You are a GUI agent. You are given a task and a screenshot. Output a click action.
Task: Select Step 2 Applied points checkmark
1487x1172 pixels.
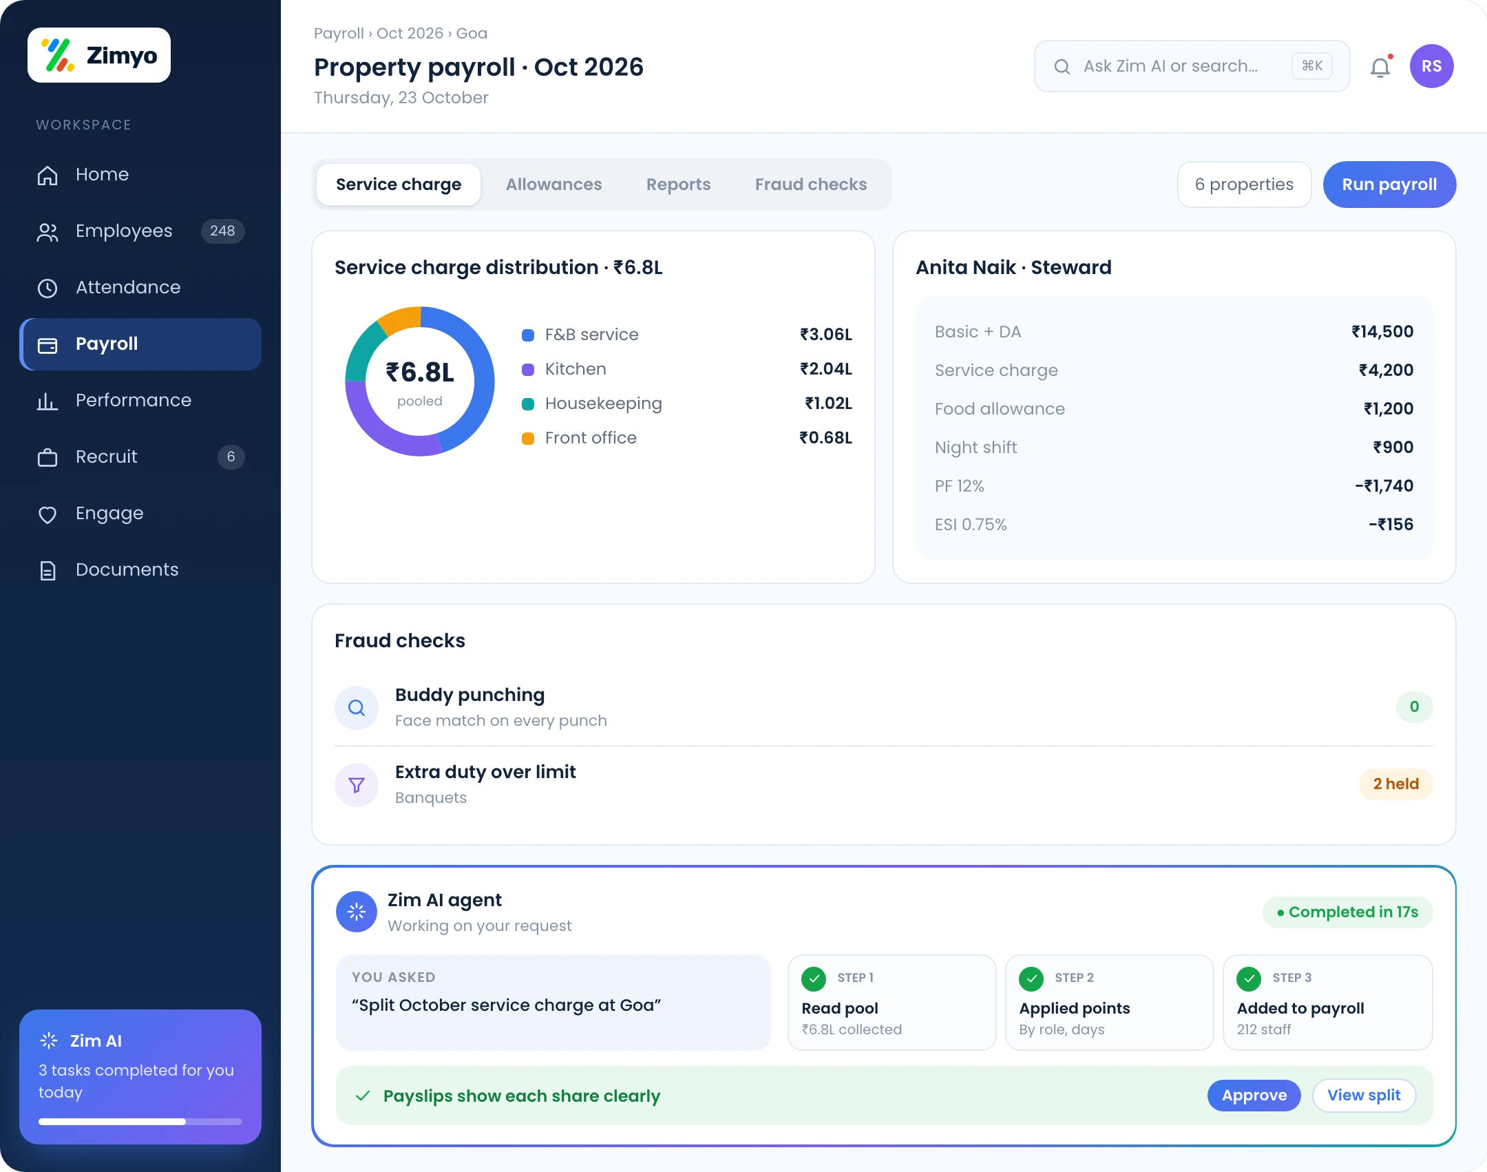pos(1031,978)
